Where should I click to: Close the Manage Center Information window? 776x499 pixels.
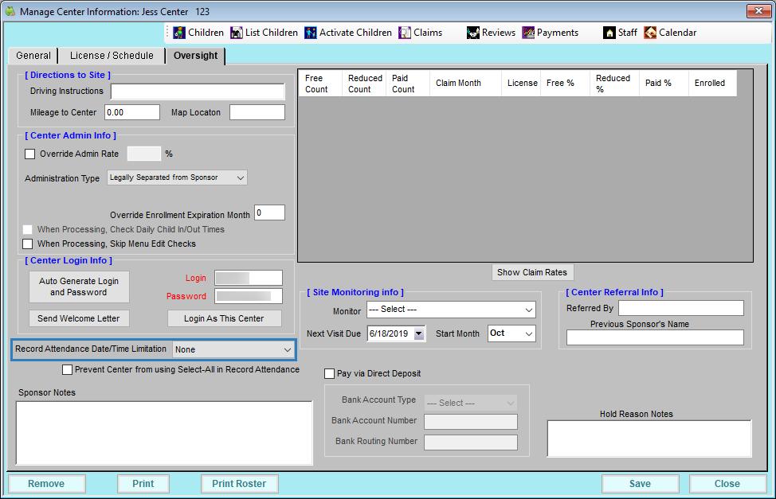pyautogui.click(x=758, y=11)
